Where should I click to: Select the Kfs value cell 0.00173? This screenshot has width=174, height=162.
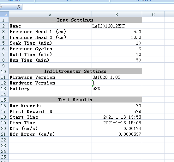pyautogui.click(x=117, y=128)
